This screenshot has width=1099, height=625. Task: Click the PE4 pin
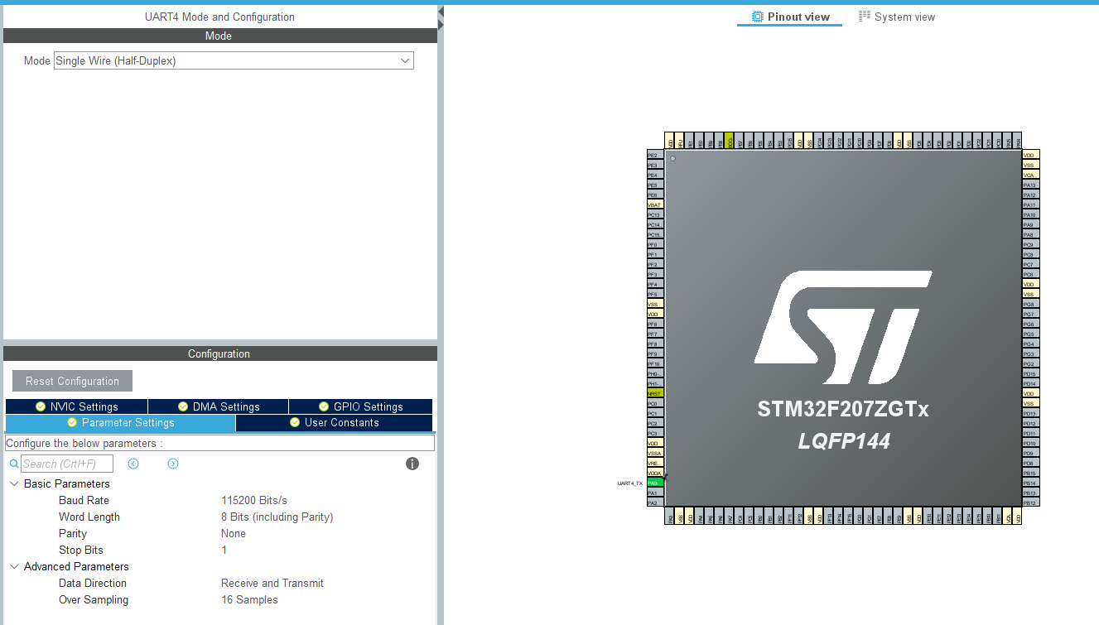655,175
